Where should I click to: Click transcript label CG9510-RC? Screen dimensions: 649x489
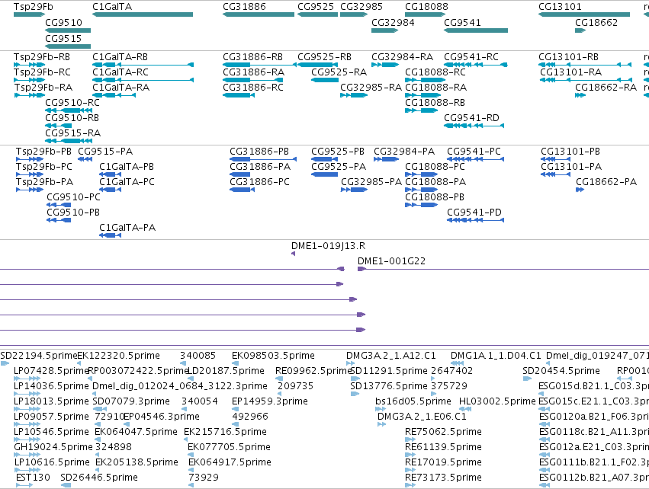72,103
